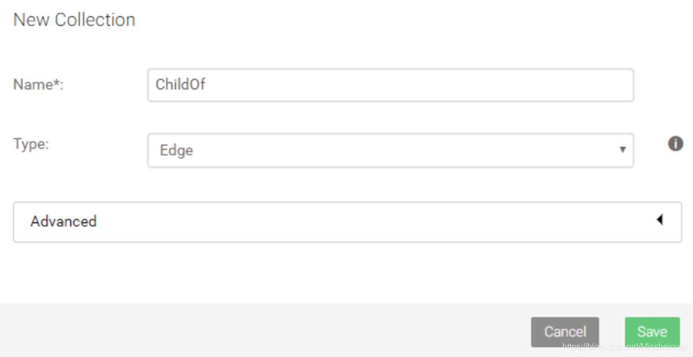Click the "Advanced" heading text
The height and width of the screenshot is (357, 693).
coord(63,222)
